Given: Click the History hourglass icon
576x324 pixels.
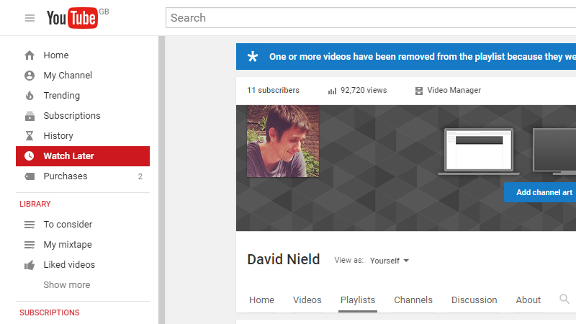Looking at the screenshot, I should pyautogui.click(x=30, y=136).
